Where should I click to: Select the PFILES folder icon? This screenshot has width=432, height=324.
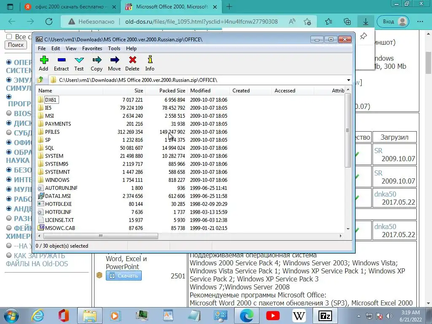(41, 132)
